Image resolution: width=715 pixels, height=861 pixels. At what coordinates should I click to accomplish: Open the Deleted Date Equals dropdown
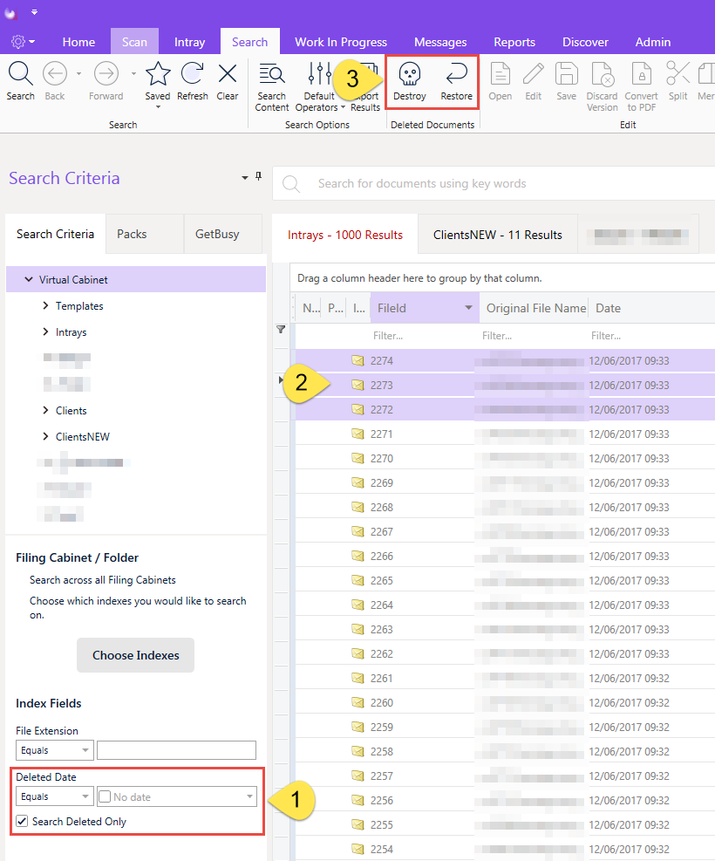coord(54,796)
